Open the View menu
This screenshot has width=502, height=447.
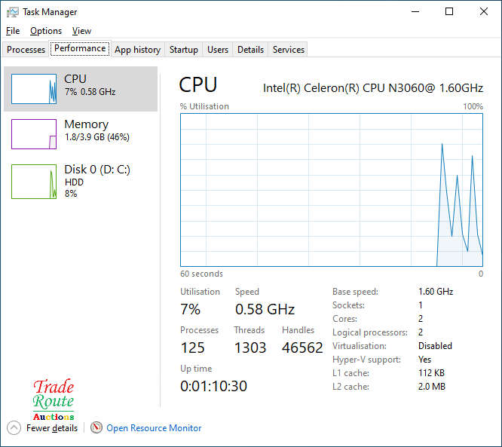[81, 31]
